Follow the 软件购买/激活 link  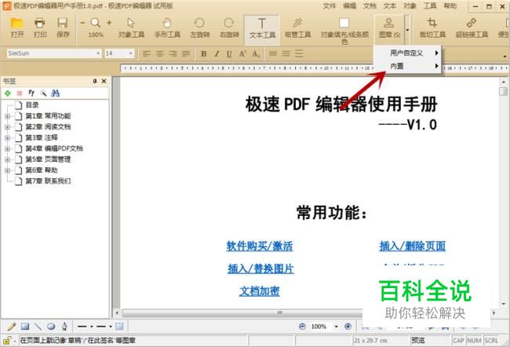click(260, 246)
